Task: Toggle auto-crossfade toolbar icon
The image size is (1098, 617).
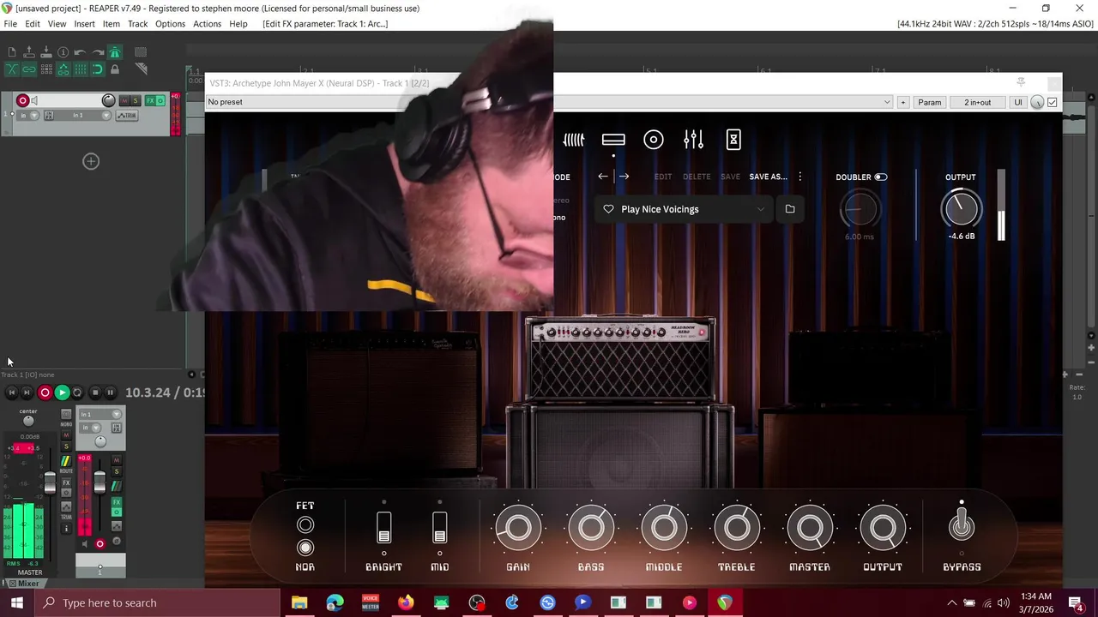Action: click(12, 69)
